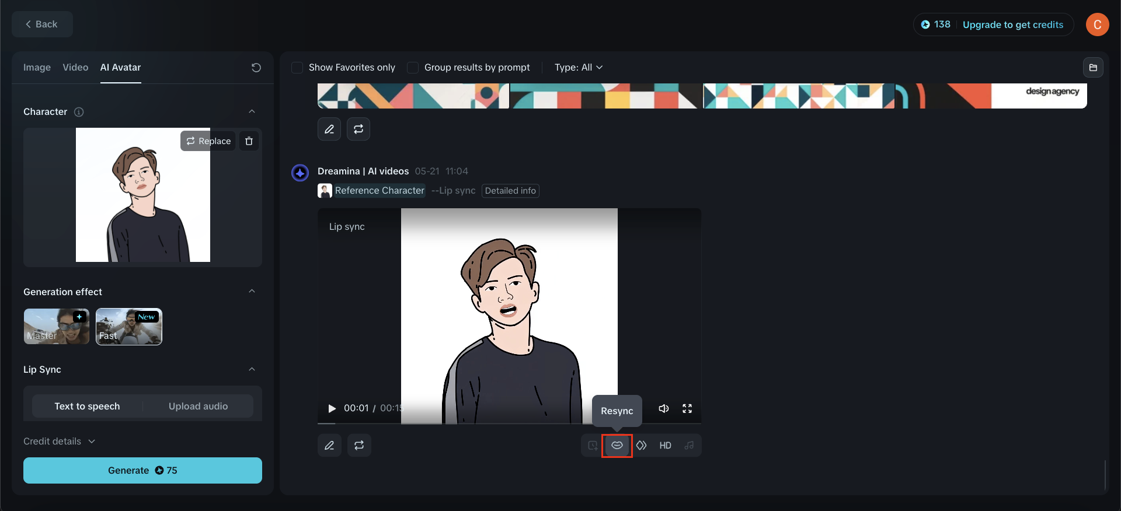Select Upload audio option
The width and height of the screenshot is (1121, 511).
(x=199, y=406)
